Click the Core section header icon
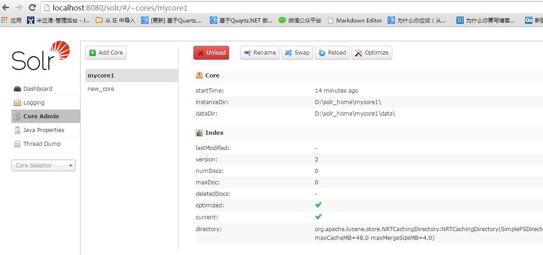Viewport: 543px width, 255px height. (x=199, y=75)
